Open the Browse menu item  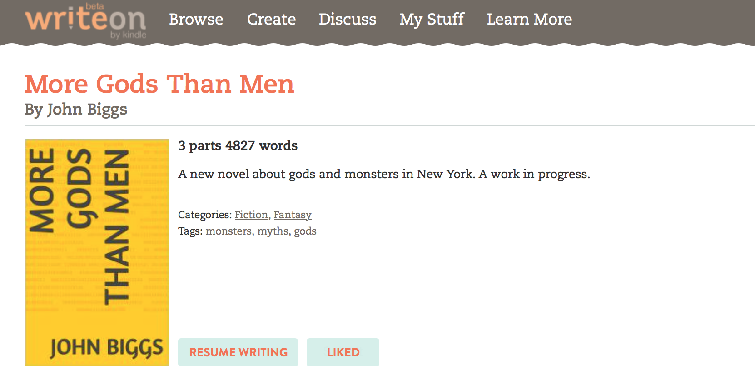pyautogui.click(x=196, y=19)
